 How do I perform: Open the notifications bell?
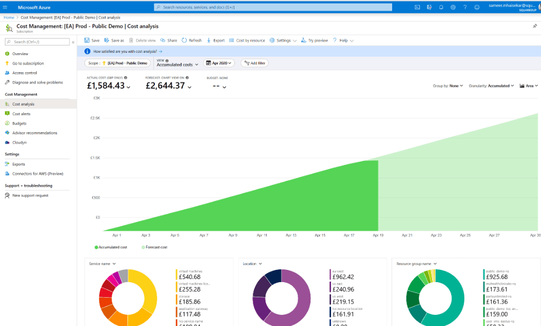coord(441,7)
